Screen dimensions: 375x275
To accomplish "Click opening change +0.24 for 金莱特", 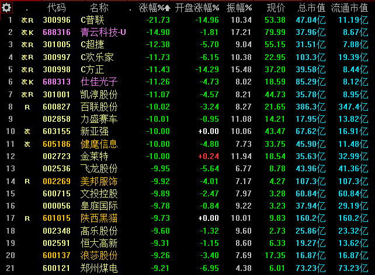I will [x=209, y=157].
